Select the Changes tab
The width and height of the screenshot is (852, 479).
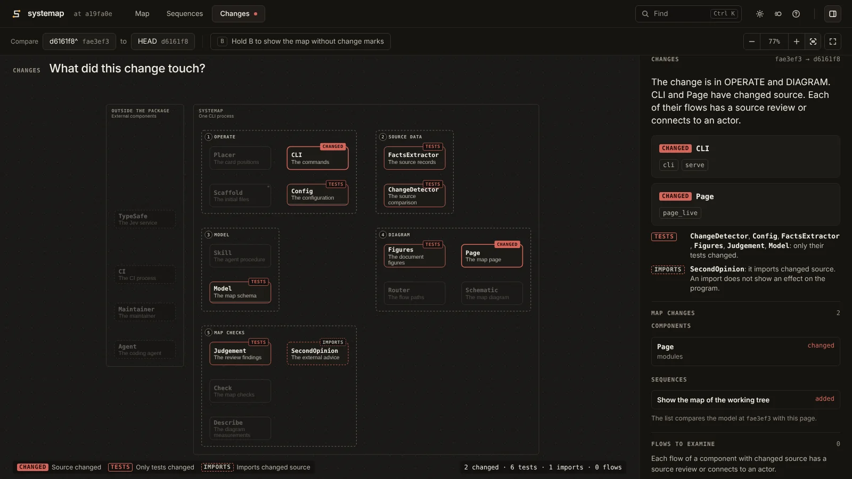coord(239,14)
